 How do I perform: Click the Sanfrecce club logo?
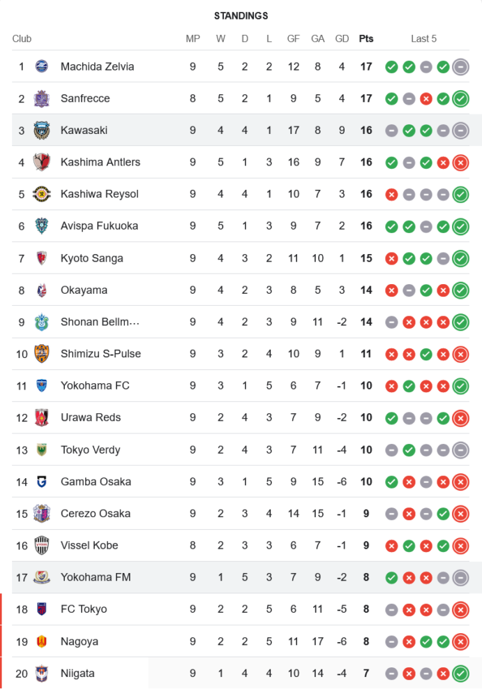tap(42, 98)
